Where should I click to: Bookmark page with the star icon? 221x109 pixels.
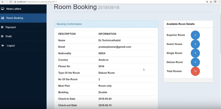tap(211, 2)
